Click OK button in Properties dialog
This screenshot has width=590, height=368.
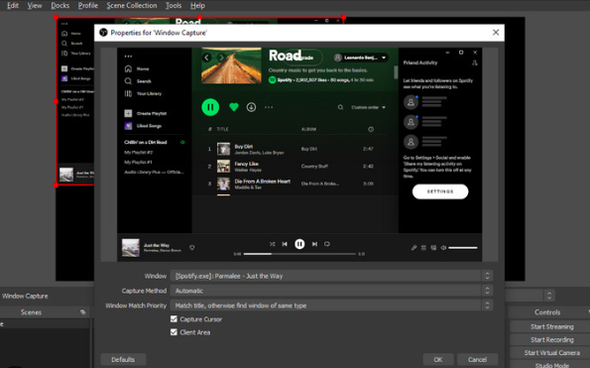click(x=438, y=360)
